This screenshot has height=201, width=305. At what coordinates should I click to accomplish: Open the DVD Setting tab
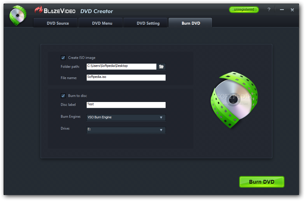pos(145,23)
